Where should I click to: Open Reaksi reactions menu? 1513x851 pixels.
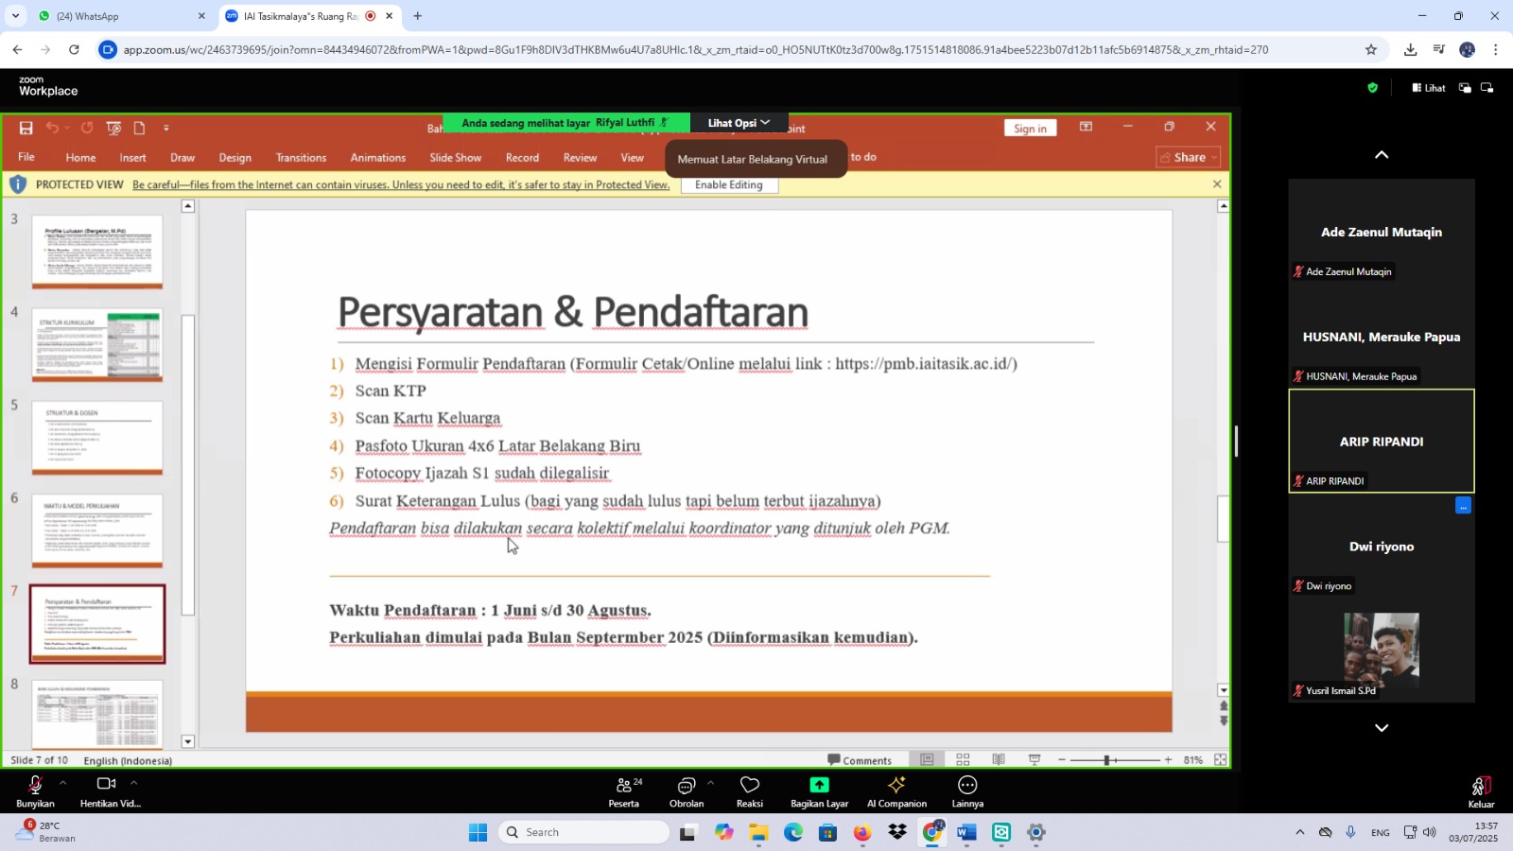749,791
